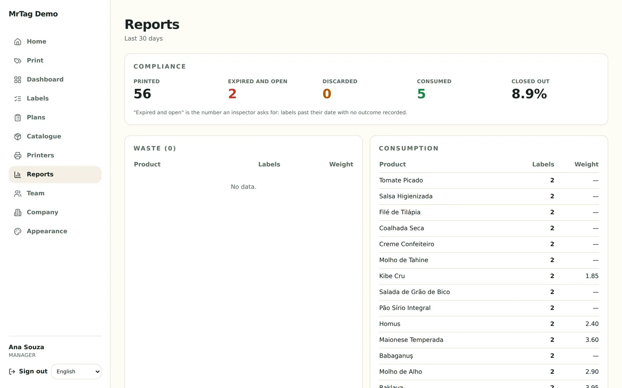Click the Home house icon
Viewport: 622px width, 388px height.
[18, 41]
